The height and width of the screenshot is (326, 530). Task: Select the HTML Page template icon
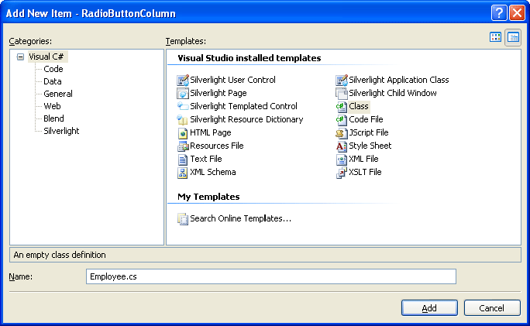tap(183, 132)
